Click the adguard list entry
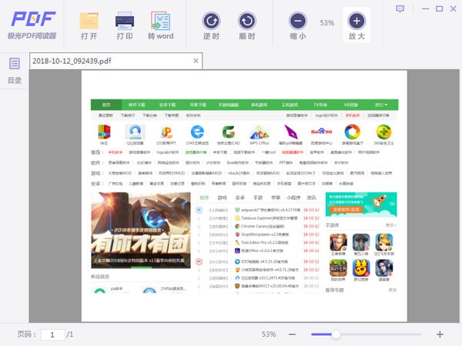The image size is (462, 346). tap(267, 210)
